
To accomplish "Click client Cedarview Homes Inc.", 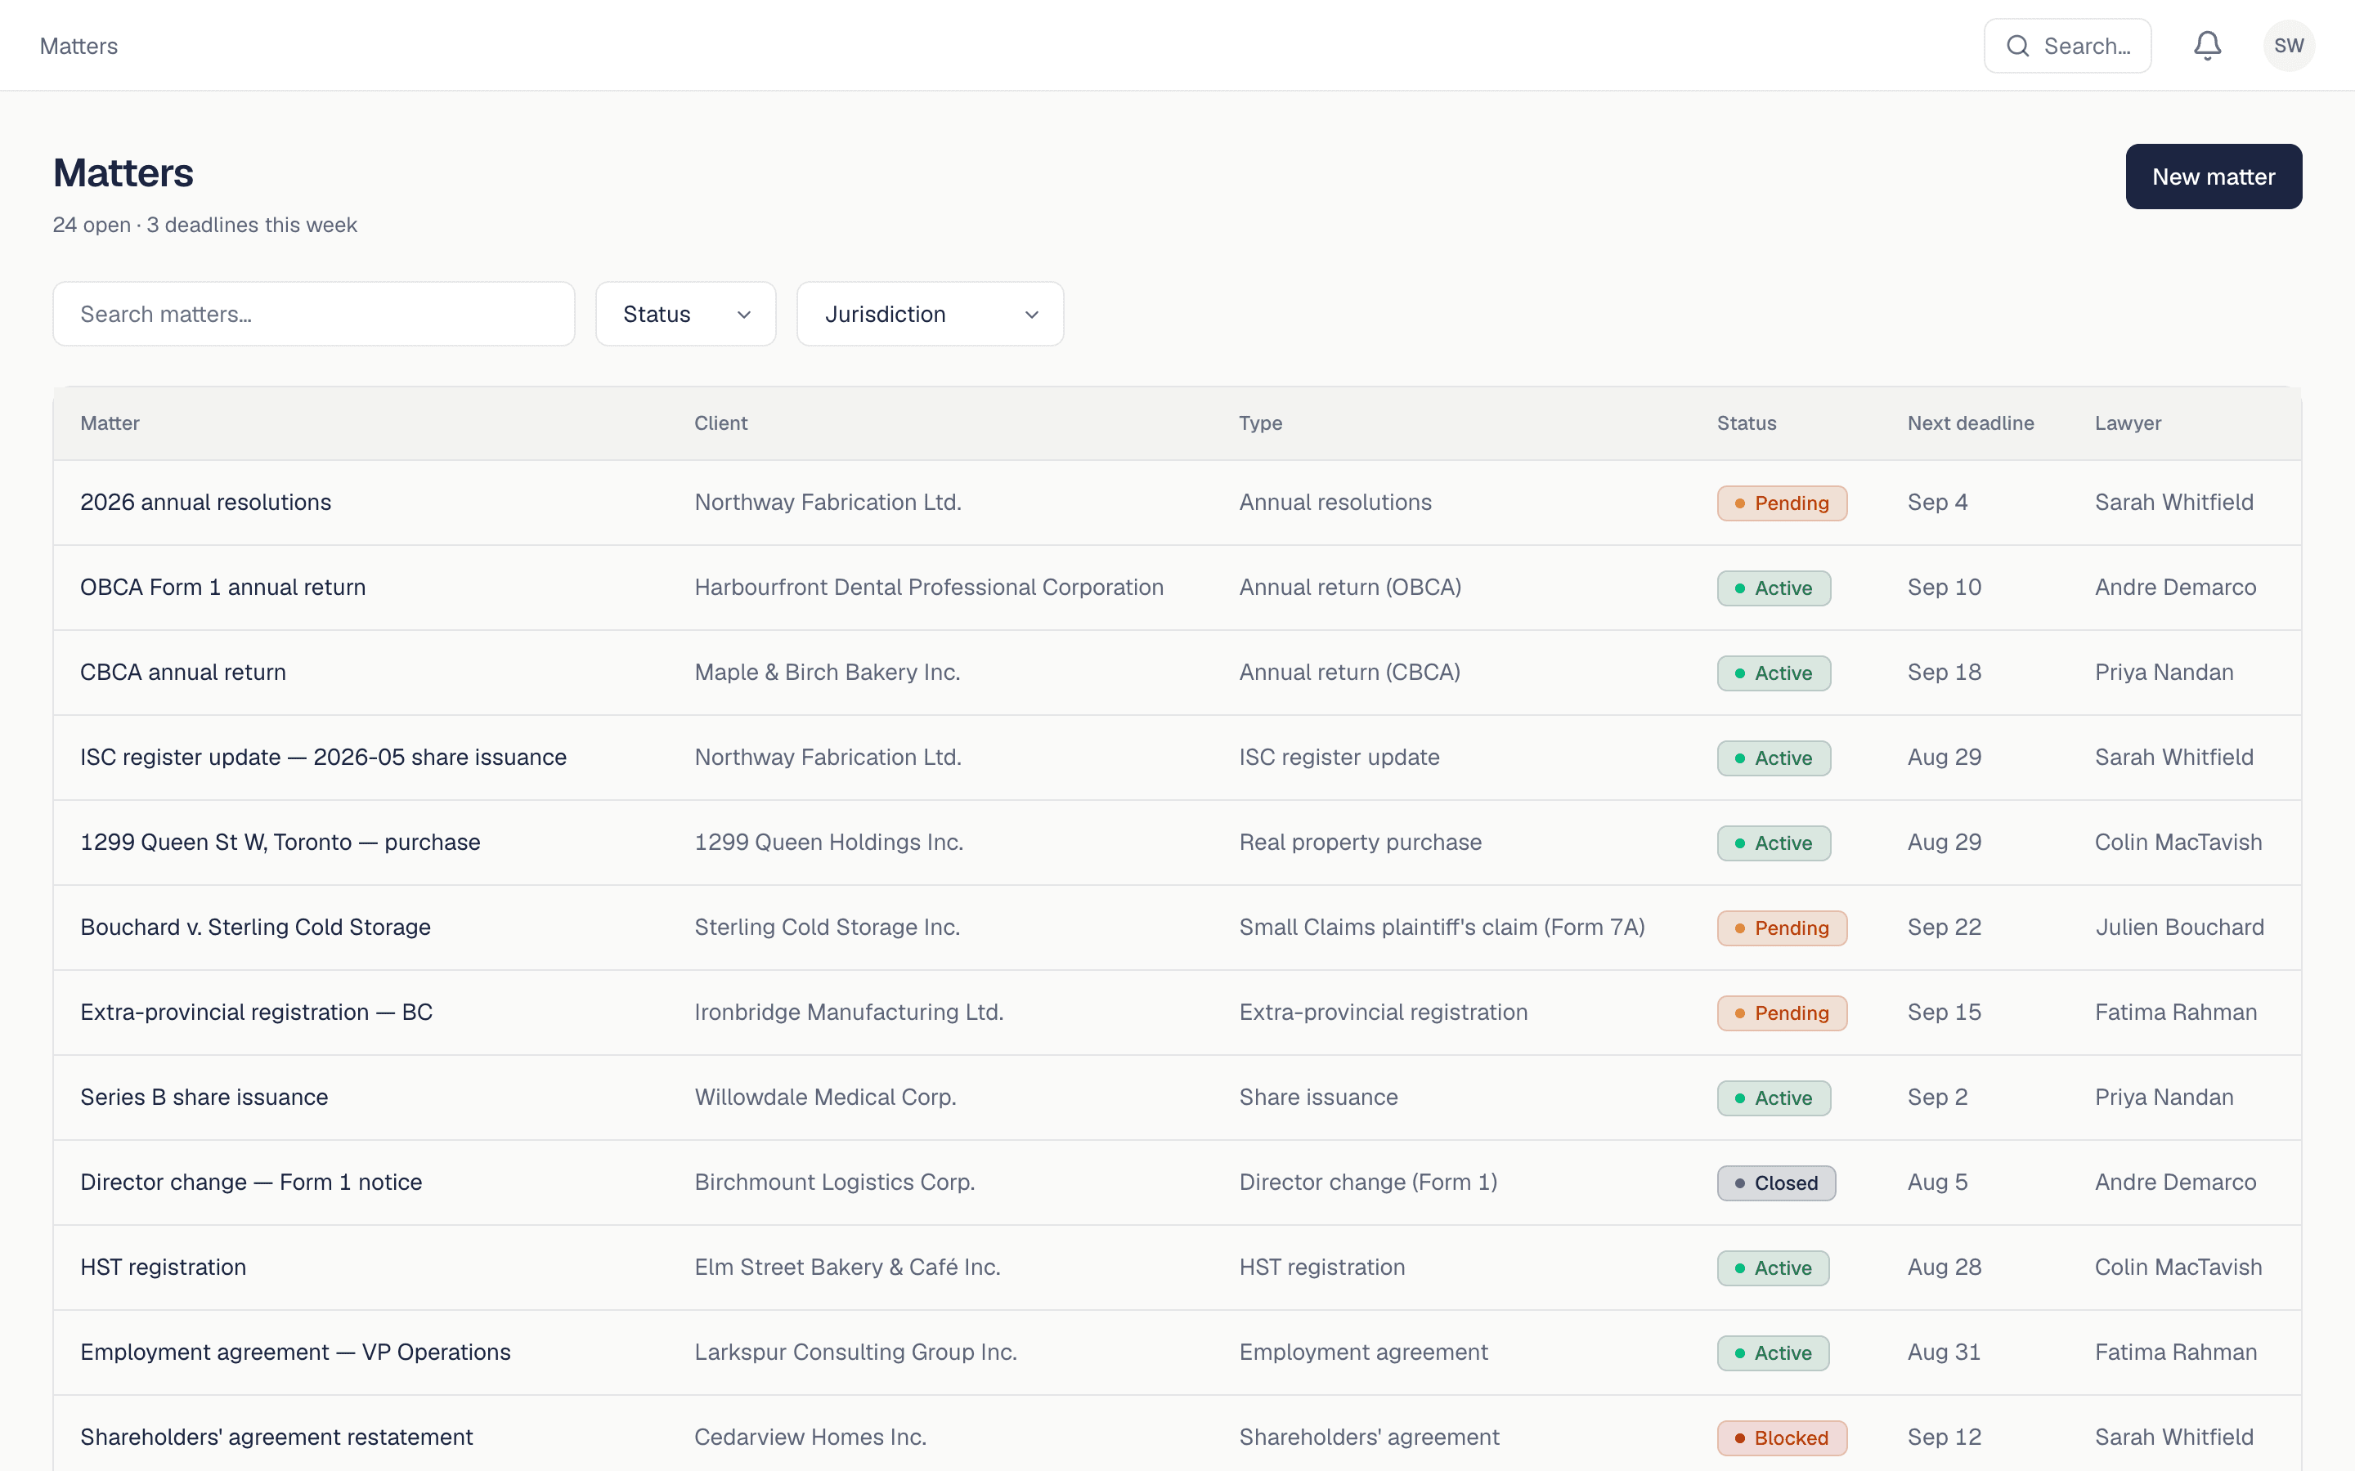I will tap(810, 1437).
